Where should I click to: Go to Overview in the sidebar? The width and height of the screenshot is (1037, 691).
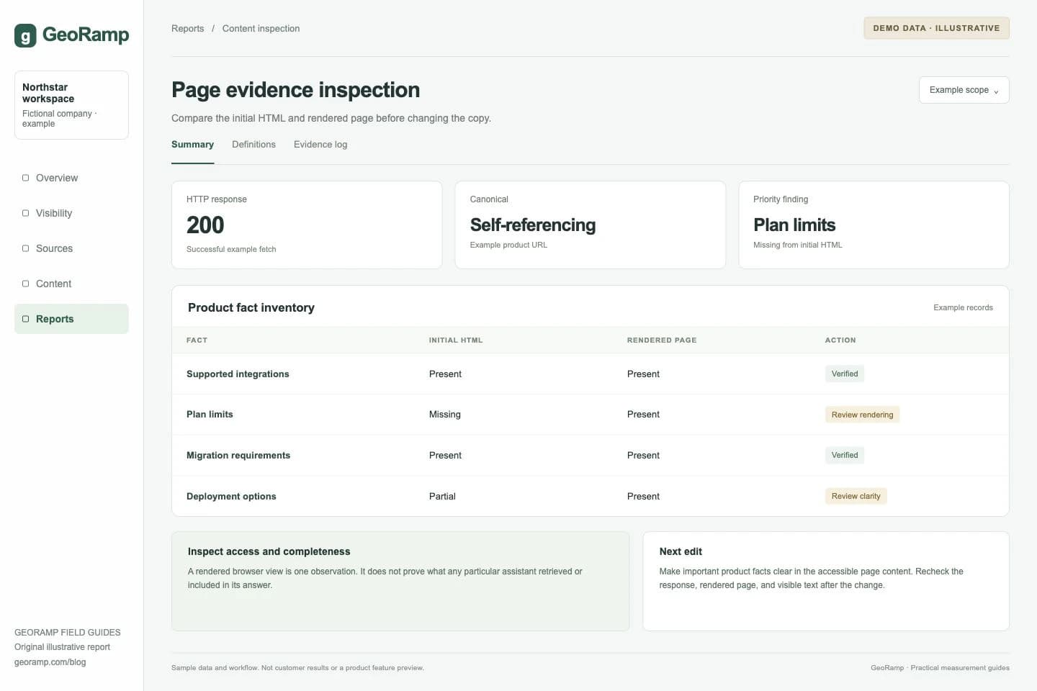click(71, 178)
